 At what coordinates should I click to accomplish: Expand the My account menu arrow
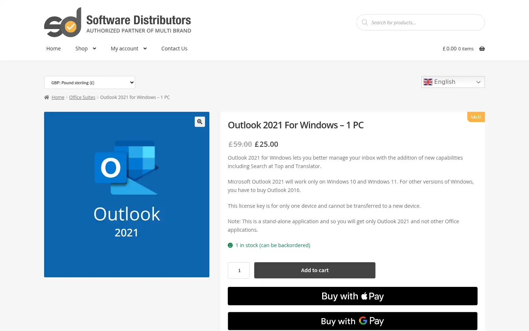145,49
